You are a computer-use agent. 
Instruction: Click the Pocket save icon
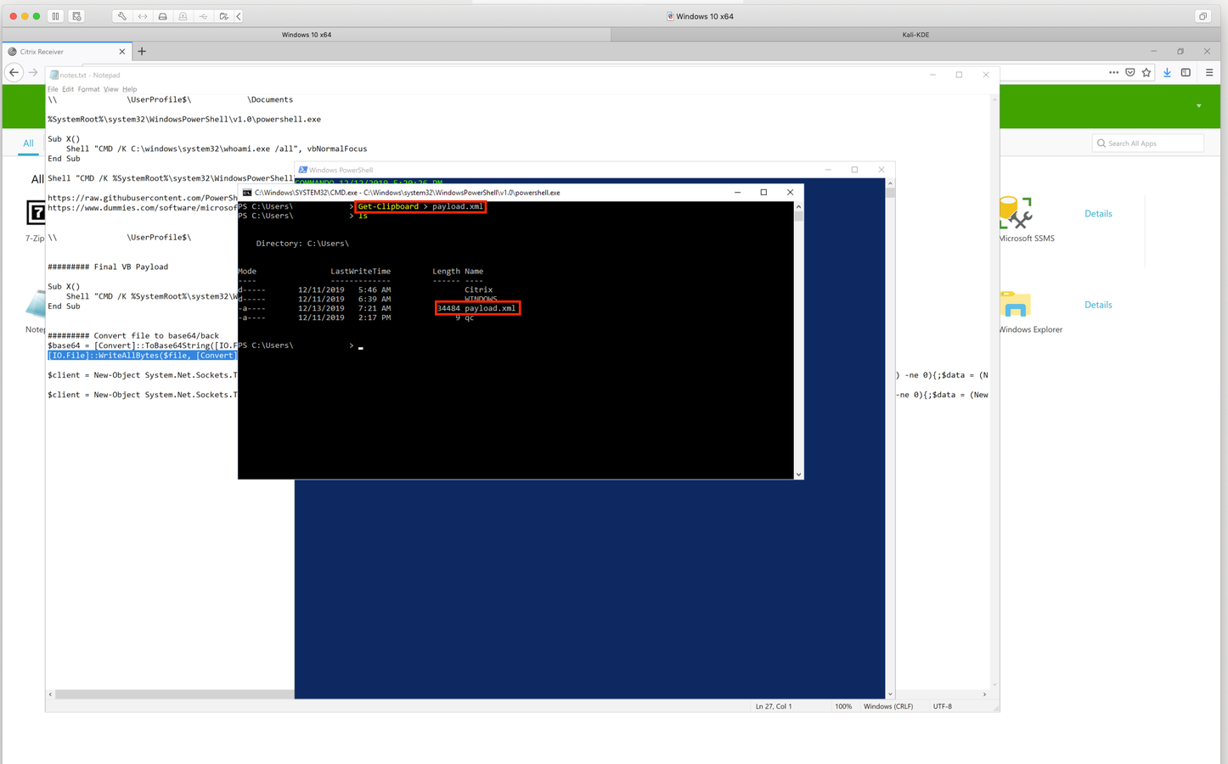click(x=1130, y=73)
